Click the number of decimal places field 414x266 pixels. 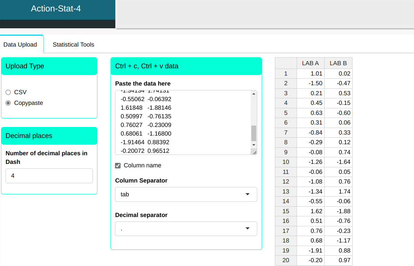coord(49,176)
